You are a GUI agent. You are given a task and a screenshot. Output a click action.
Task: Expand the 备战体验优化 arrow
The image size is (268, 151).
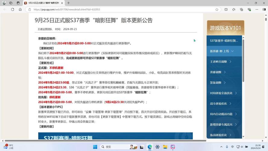[x=230, y=135]
